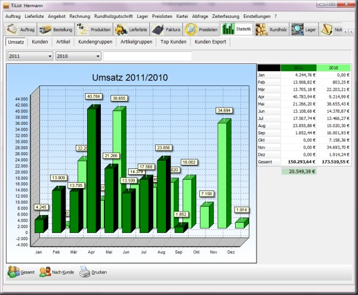Screen dimensions: 358x295
Task: Open the Preislisten euro coin icon
Action: pyautogui.click(x=191, y=29)
